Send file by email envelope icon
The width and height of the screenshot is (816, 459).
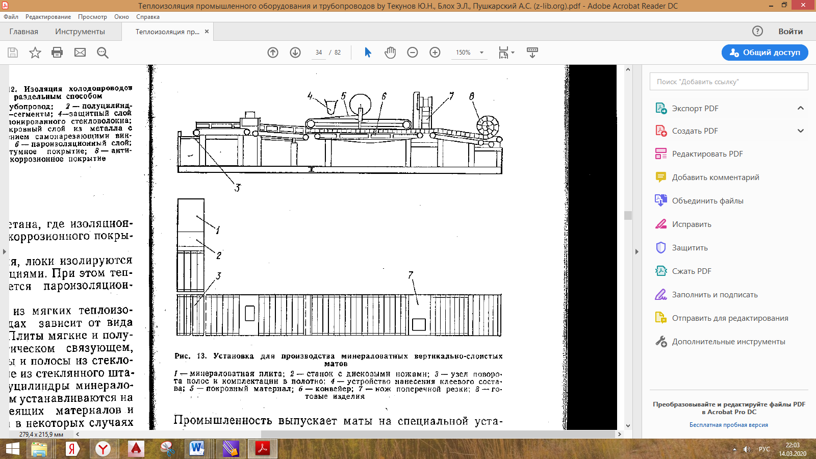click(x=80, y=53)
